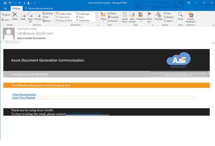Reply with a Meeting

click(x=48, y=13)
